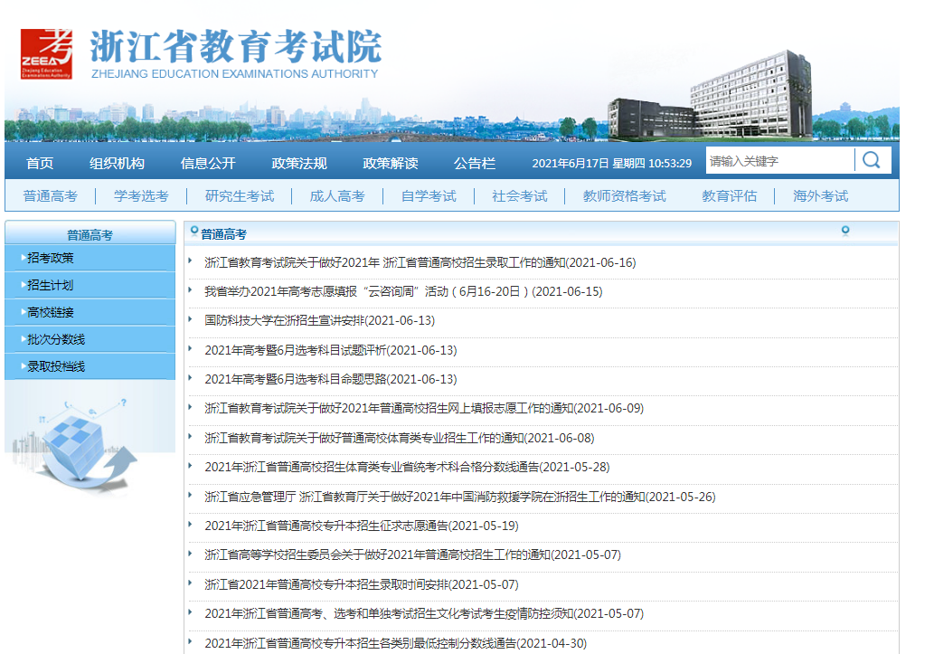Image resolution: width=934 pixels, height=654 pixels.
Task: Click the bullet arrow beside the 06-16 notice
Action: (188, 262)
